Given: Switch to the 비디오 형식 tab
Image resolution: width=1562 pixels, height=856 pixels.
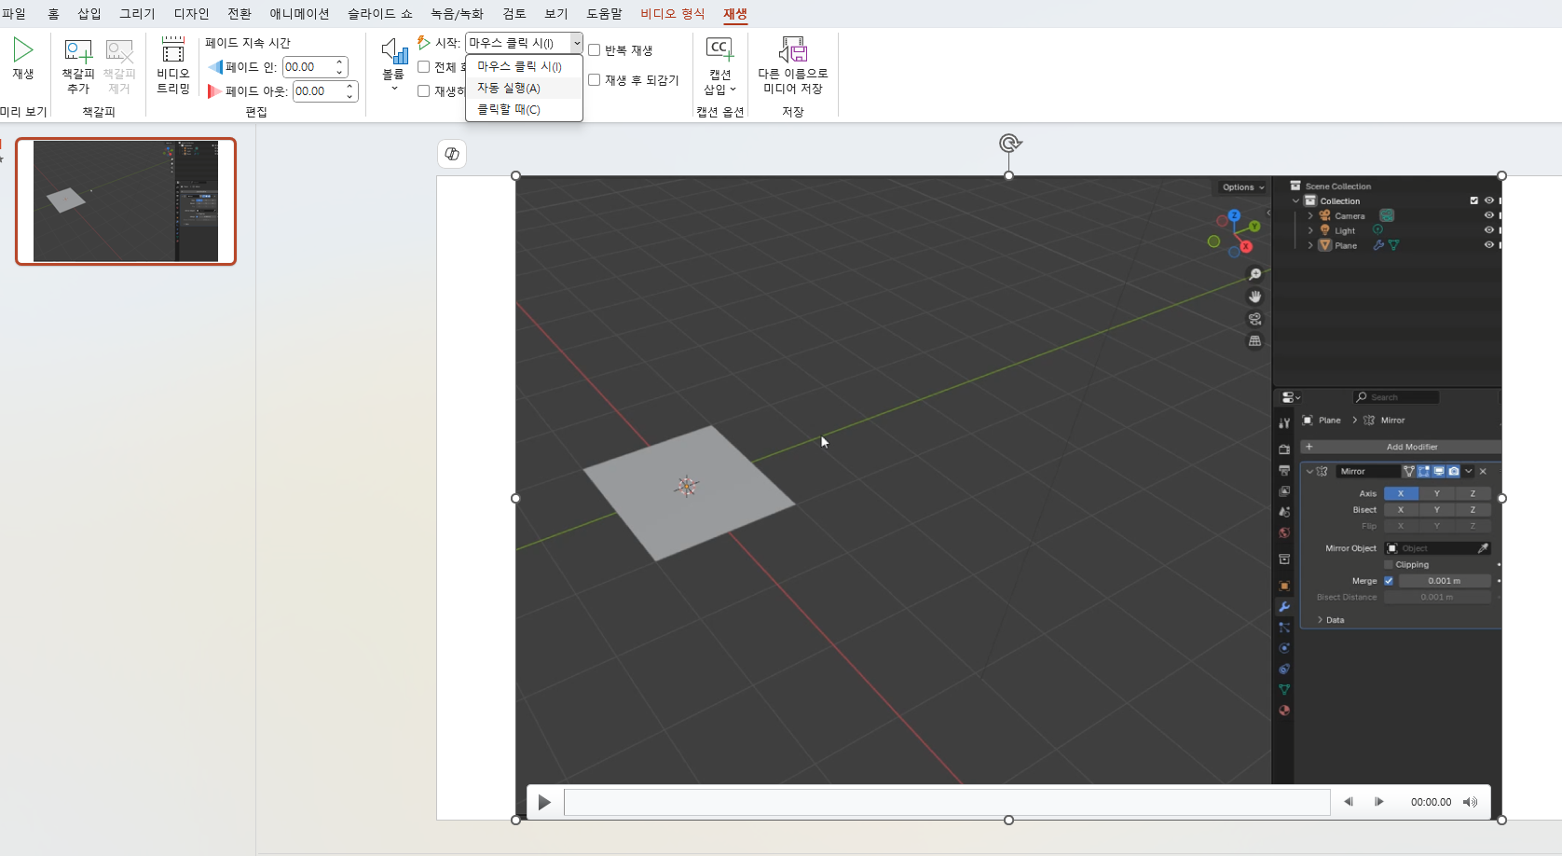Looking at the screenshot, I should tap(673, 14).
